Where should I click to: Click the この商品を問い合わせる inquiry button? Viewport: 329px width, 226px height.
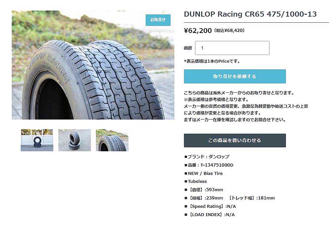pyautogui.click(x=235, y=140)
